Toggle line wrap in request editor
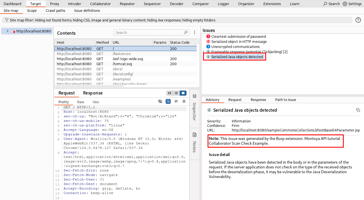Image resolution: width=364 pixels, height=200 pixels. [168, 101]
